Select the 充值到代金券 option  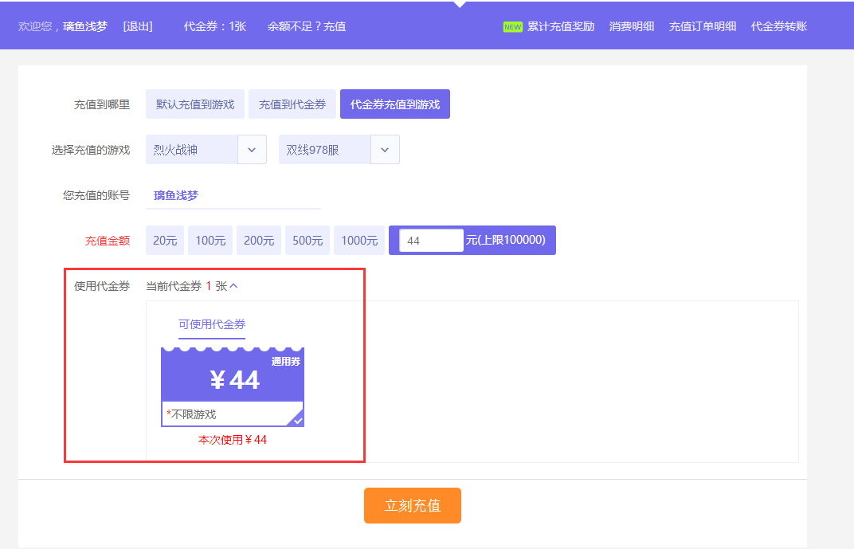point(292,104)
